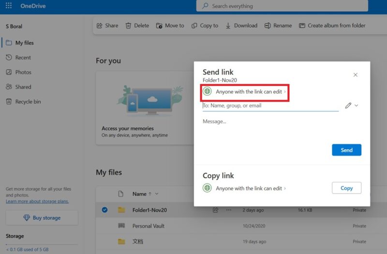The height and width of the screenshot is (254, 387).
Task: Click the Share toolbar button
Action: click(x=107, y=26)
